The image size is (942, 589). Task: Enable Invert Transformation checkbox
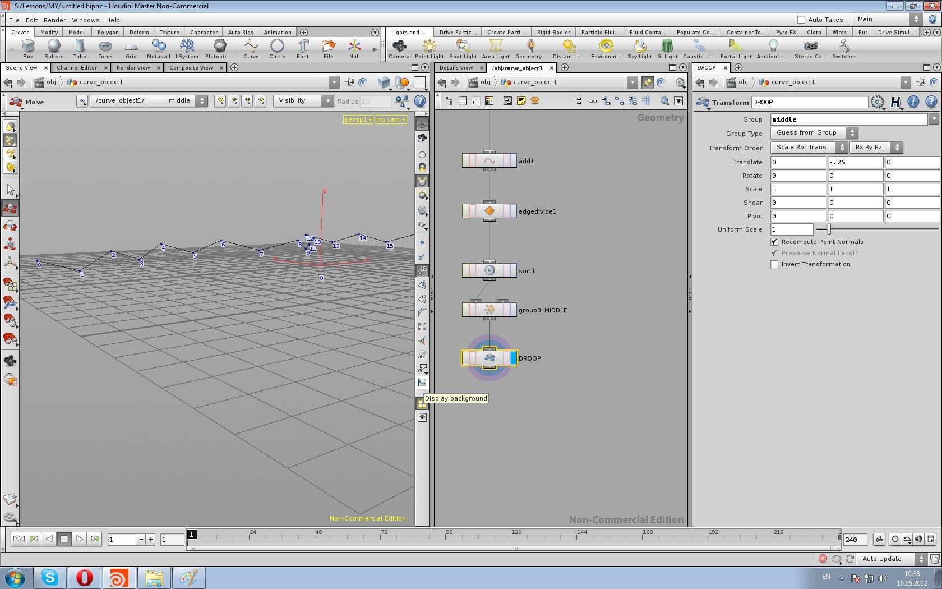coord(774,264)
